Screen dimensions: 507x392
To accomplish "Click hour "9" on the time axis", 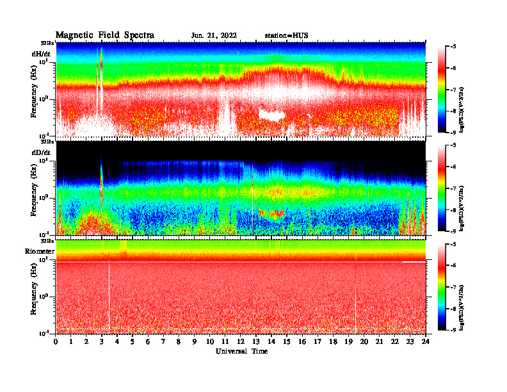I will (195, 341).
